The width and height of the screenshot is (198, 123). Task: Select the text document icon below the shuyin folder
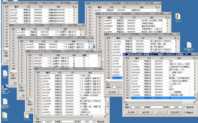189,46
